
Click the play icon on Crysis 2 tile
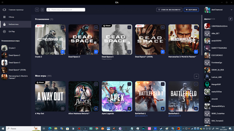pos(63,52)
